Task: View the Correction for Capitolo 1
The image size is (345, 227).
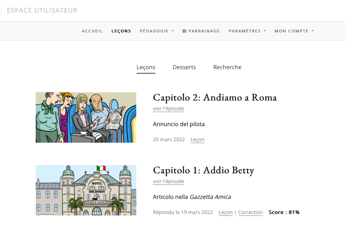Action: pyautogui.click(x=250, y=213)
